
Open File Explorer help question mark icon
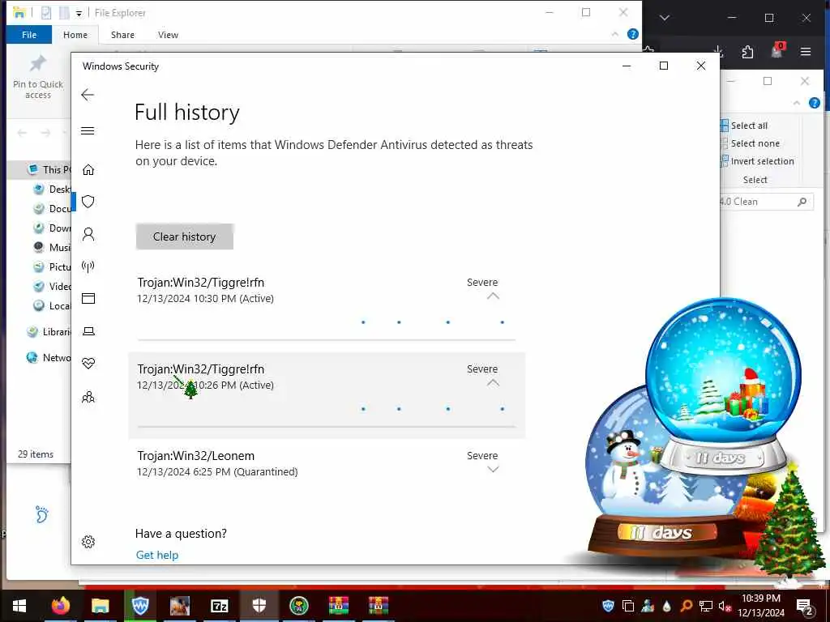click(632, 34)
